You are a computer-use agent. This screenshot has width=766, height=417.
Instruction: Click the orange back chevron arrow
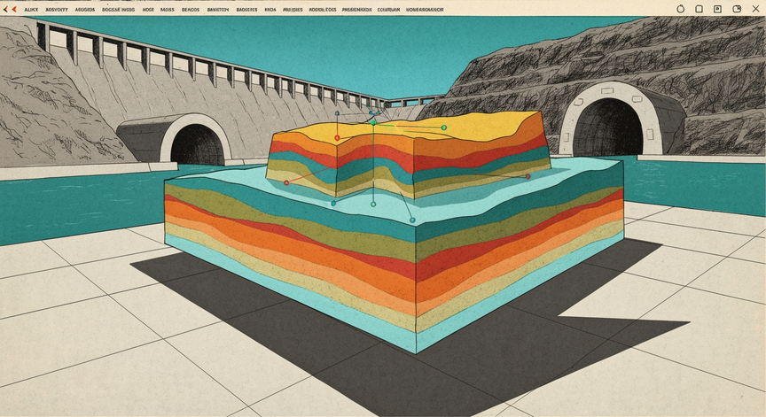pyautogui.click(x=14, y=9)
